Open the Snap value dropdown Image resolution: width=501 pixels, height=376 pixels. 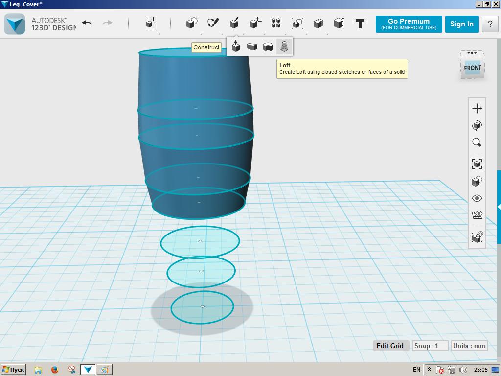[430, 346]
